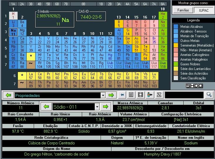The height and width of the screenshot is (159, 215).
Task: Click the Nome em Inglês value Sodium
Action: 191,143
